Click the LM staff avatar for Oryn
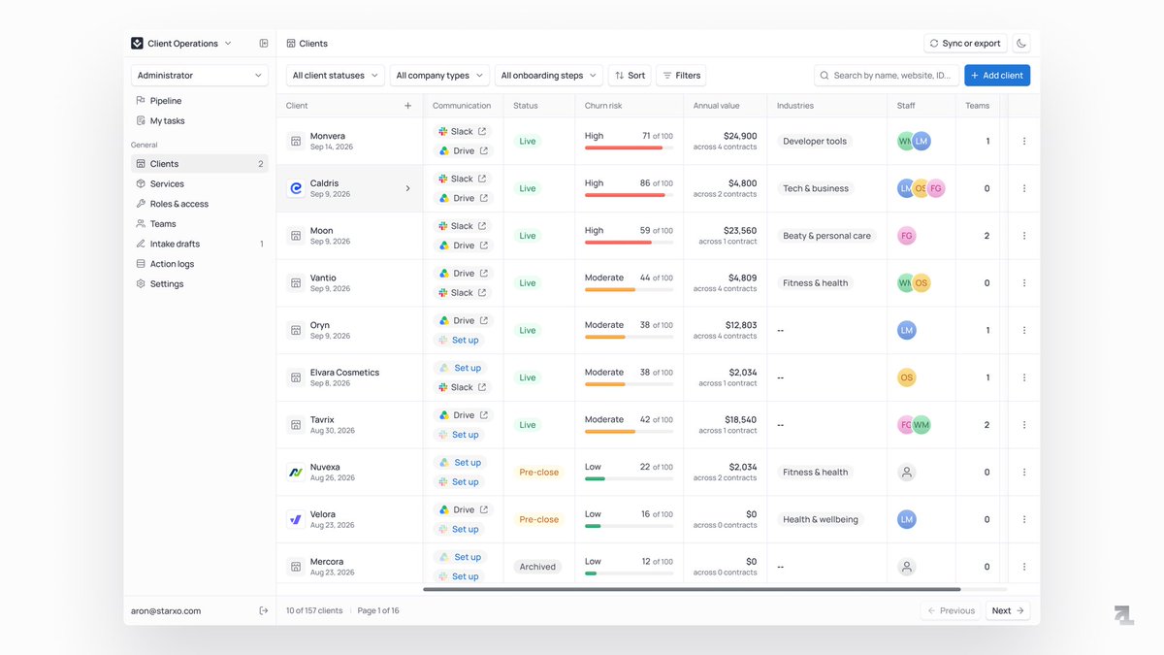This screenshot has width=1164, height=655. 906,330
